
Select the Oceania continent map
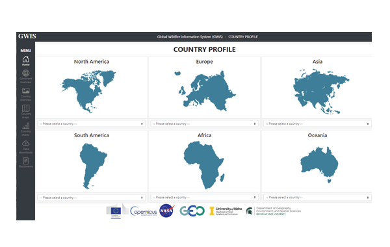(319, 164)
